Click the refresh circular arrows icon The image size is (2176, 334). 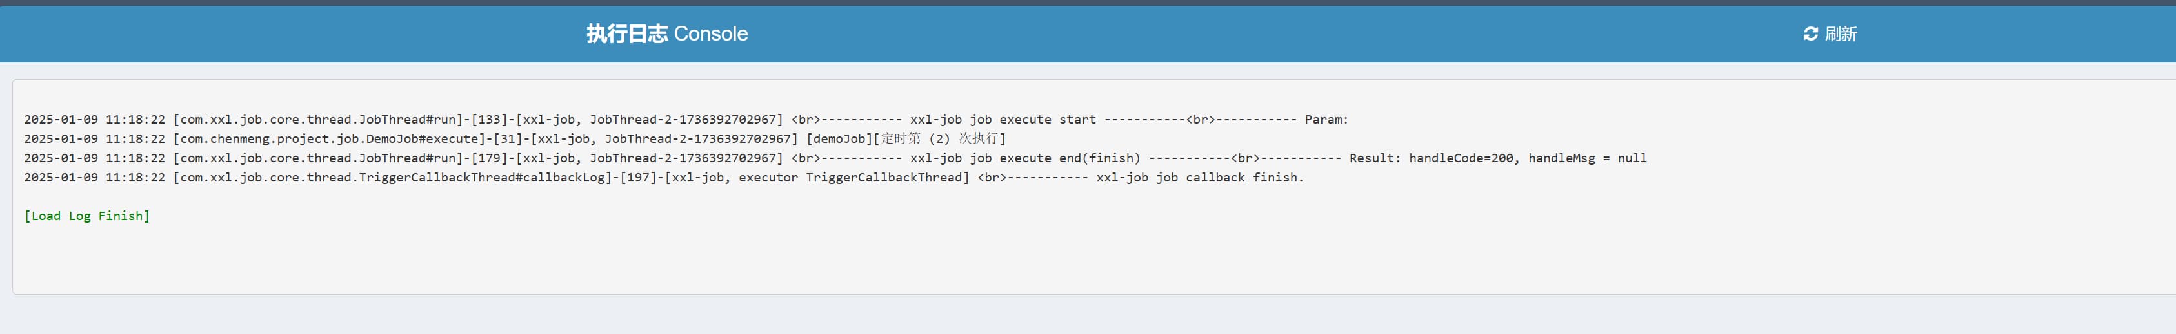click(x=1810, y=33)
